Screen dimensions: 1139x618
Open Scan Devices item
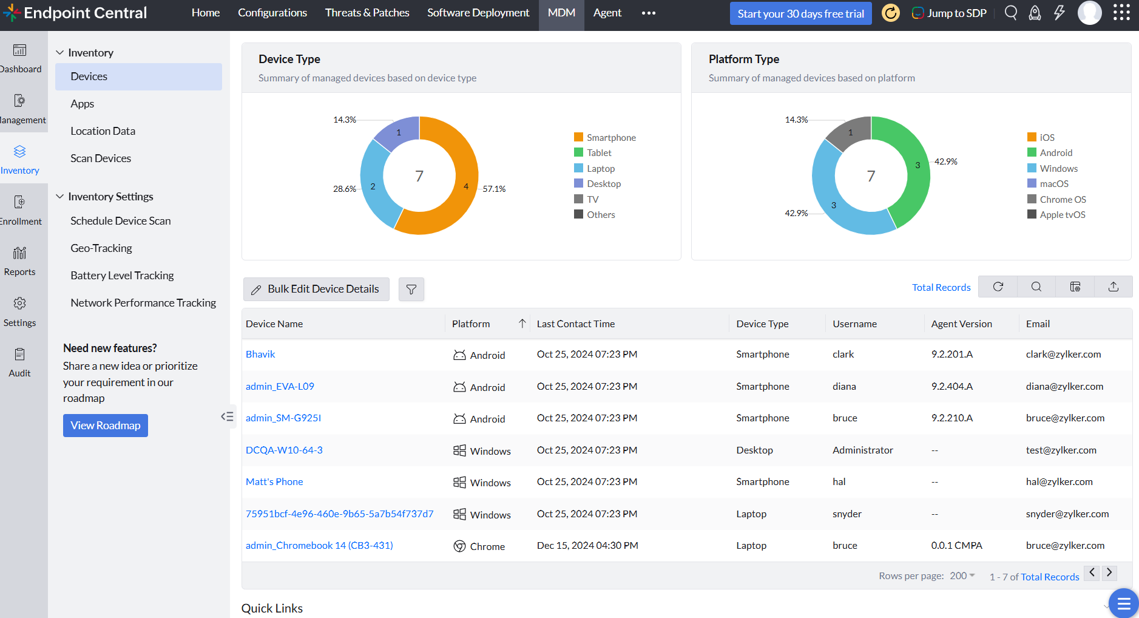click(101, 158)
